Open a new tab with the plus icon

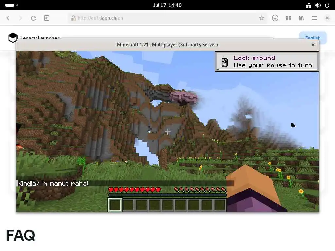47,18
